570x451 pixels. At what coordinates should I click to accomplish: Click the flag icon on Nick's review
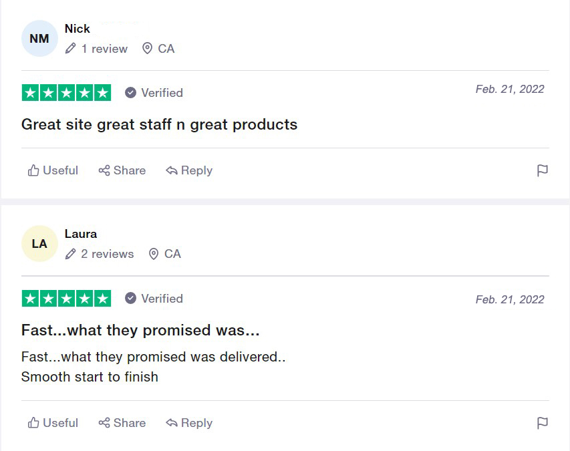click(x=543, y=170)
